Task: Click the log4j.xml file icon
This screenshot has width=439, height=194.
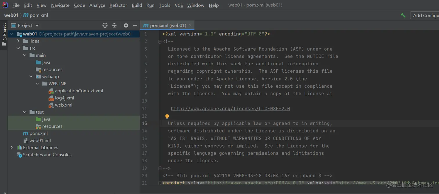Action: 51,98
